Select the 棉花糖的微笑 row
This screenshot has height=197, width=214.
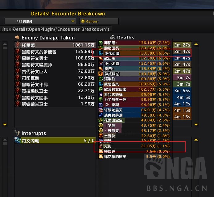pyautogui.click(x=135, y=156)
